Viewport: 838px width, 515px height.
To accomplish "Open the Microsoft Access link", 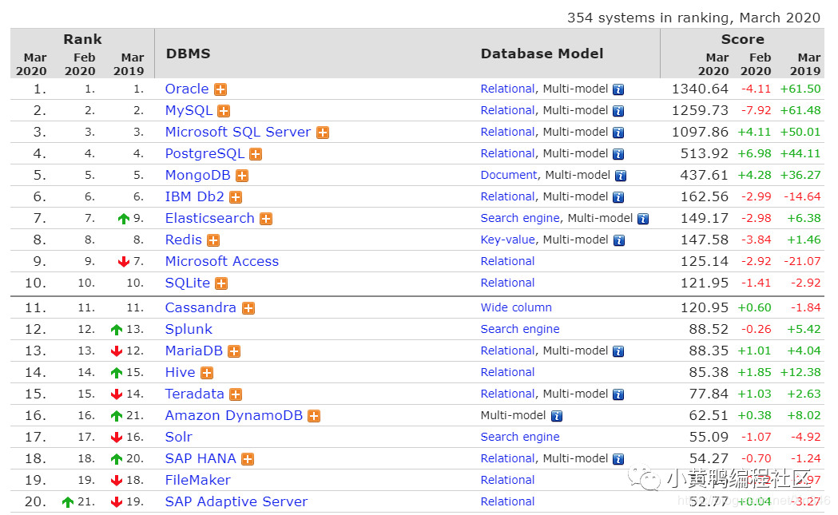I will [x=222, y=261].
